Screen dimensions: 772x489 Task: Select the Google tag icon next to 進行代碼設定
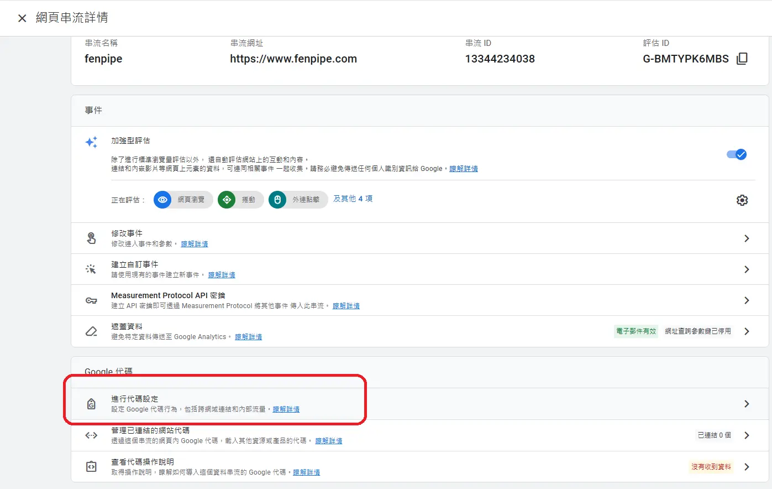click(x=91, y=403)
